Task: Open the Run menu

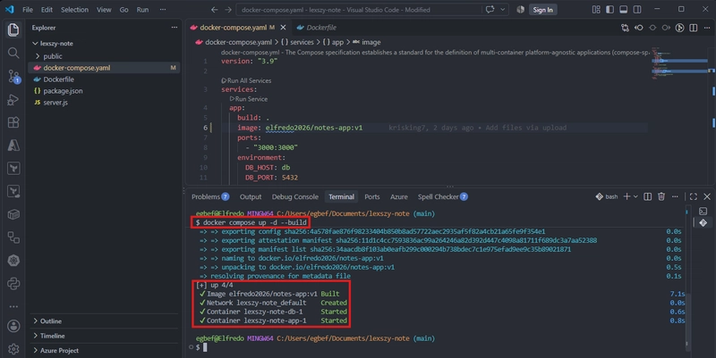Action: 142,10
